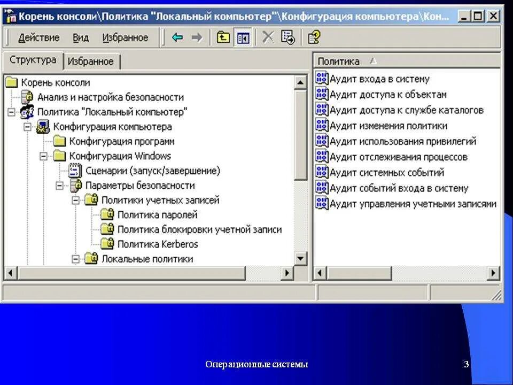Sort by the Политика column header
This screenshot has height=385, width=513.
407,61
